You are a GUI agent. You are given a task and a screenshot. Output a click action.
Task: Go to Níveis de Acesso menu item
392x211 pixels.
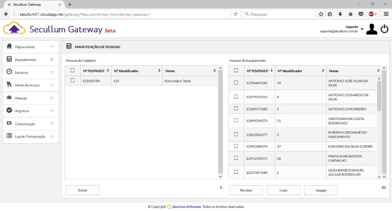pyautogui.click(x=27, y=85)
